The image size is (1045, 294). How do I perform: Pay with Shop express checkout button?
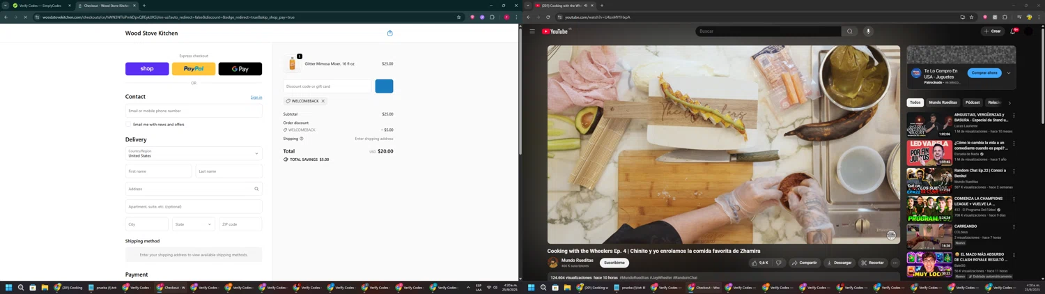147,69
